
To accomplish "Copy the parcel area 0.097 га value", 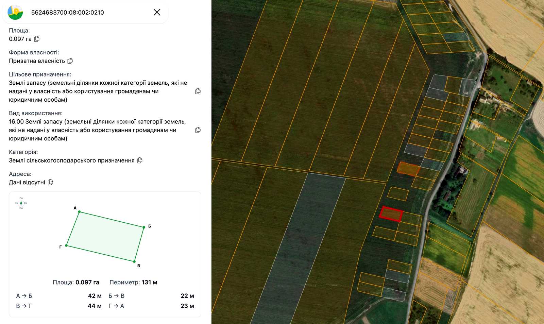I will [37, 39].
